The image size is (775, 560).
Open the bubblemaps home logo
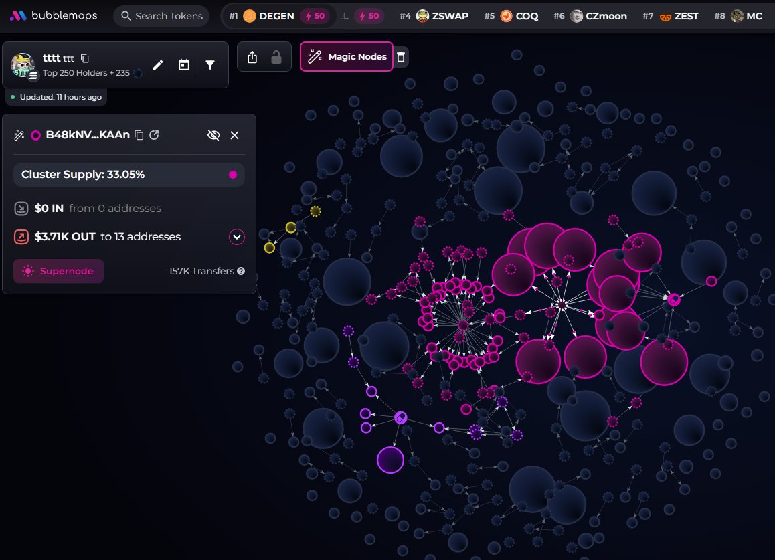(54, 16)
